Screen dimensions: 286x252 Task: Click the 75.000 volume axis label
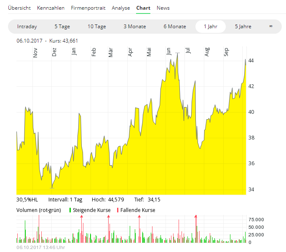(256, 220)
